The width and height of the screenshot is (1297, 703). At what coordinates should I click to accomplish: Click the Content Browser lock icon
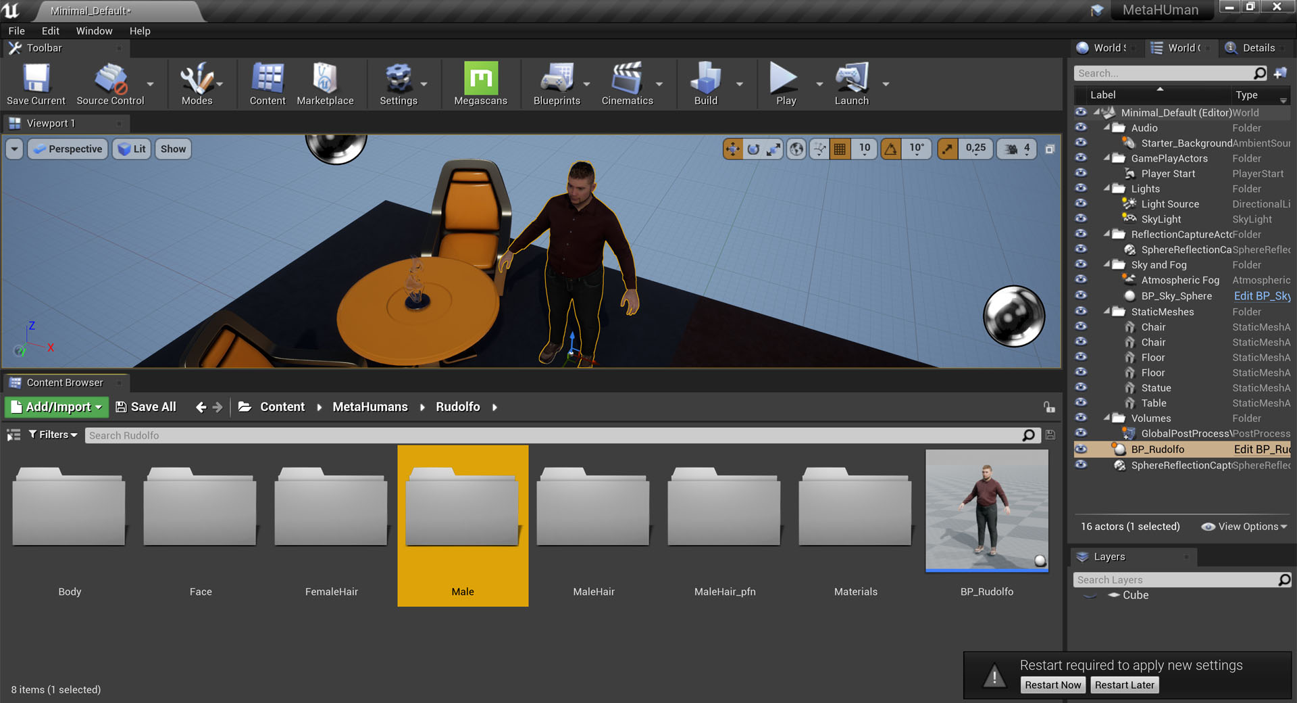(x=1048, y=407)
